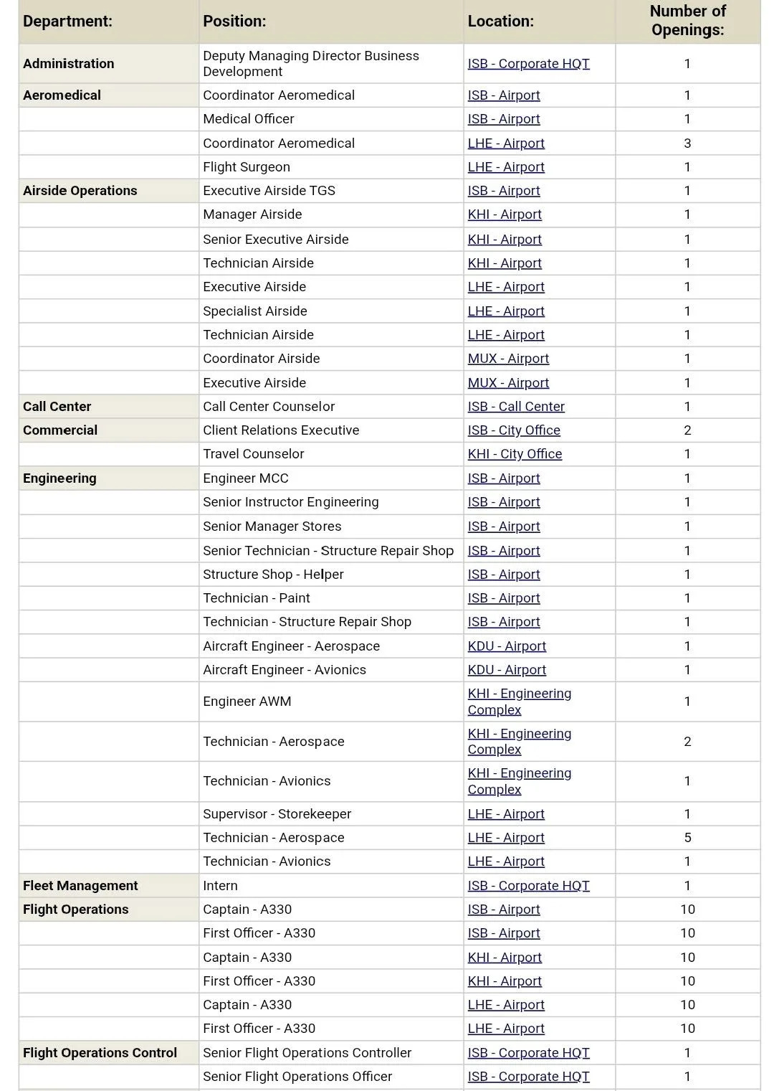This screenshot has height=1091, width=774.
Task: Select the Flight Operations Control department cell
Action: [x=100, y=1053]
